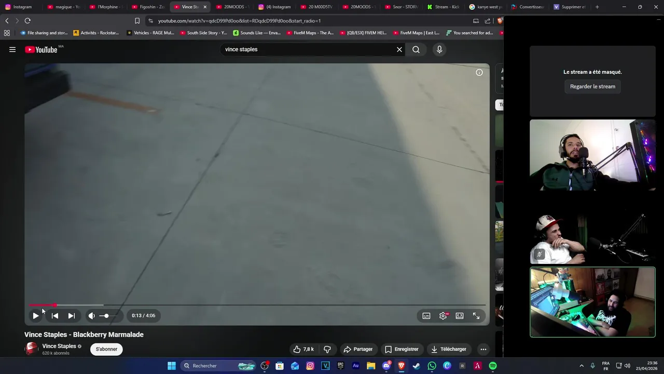This screenshot has width=664, height=374.
Task: Click the youtube.com address bar
Action: click(x=309, y=21)
